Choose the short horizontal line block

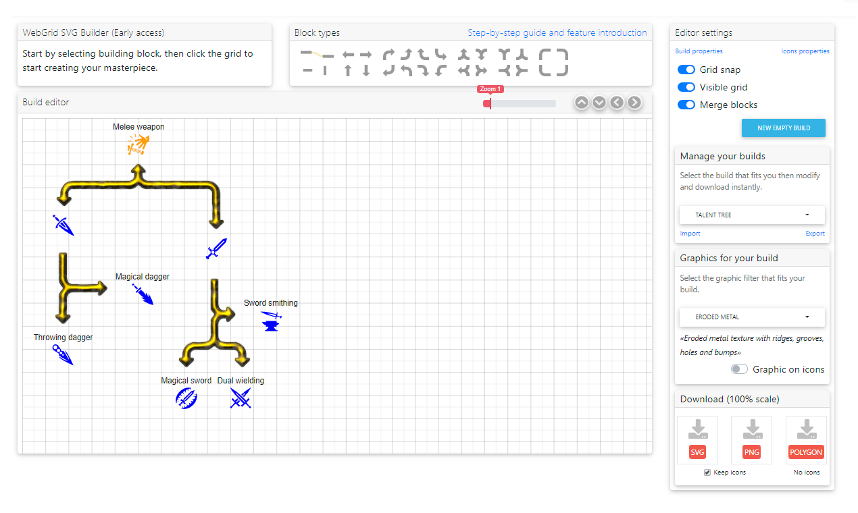[x=307, y=70]
